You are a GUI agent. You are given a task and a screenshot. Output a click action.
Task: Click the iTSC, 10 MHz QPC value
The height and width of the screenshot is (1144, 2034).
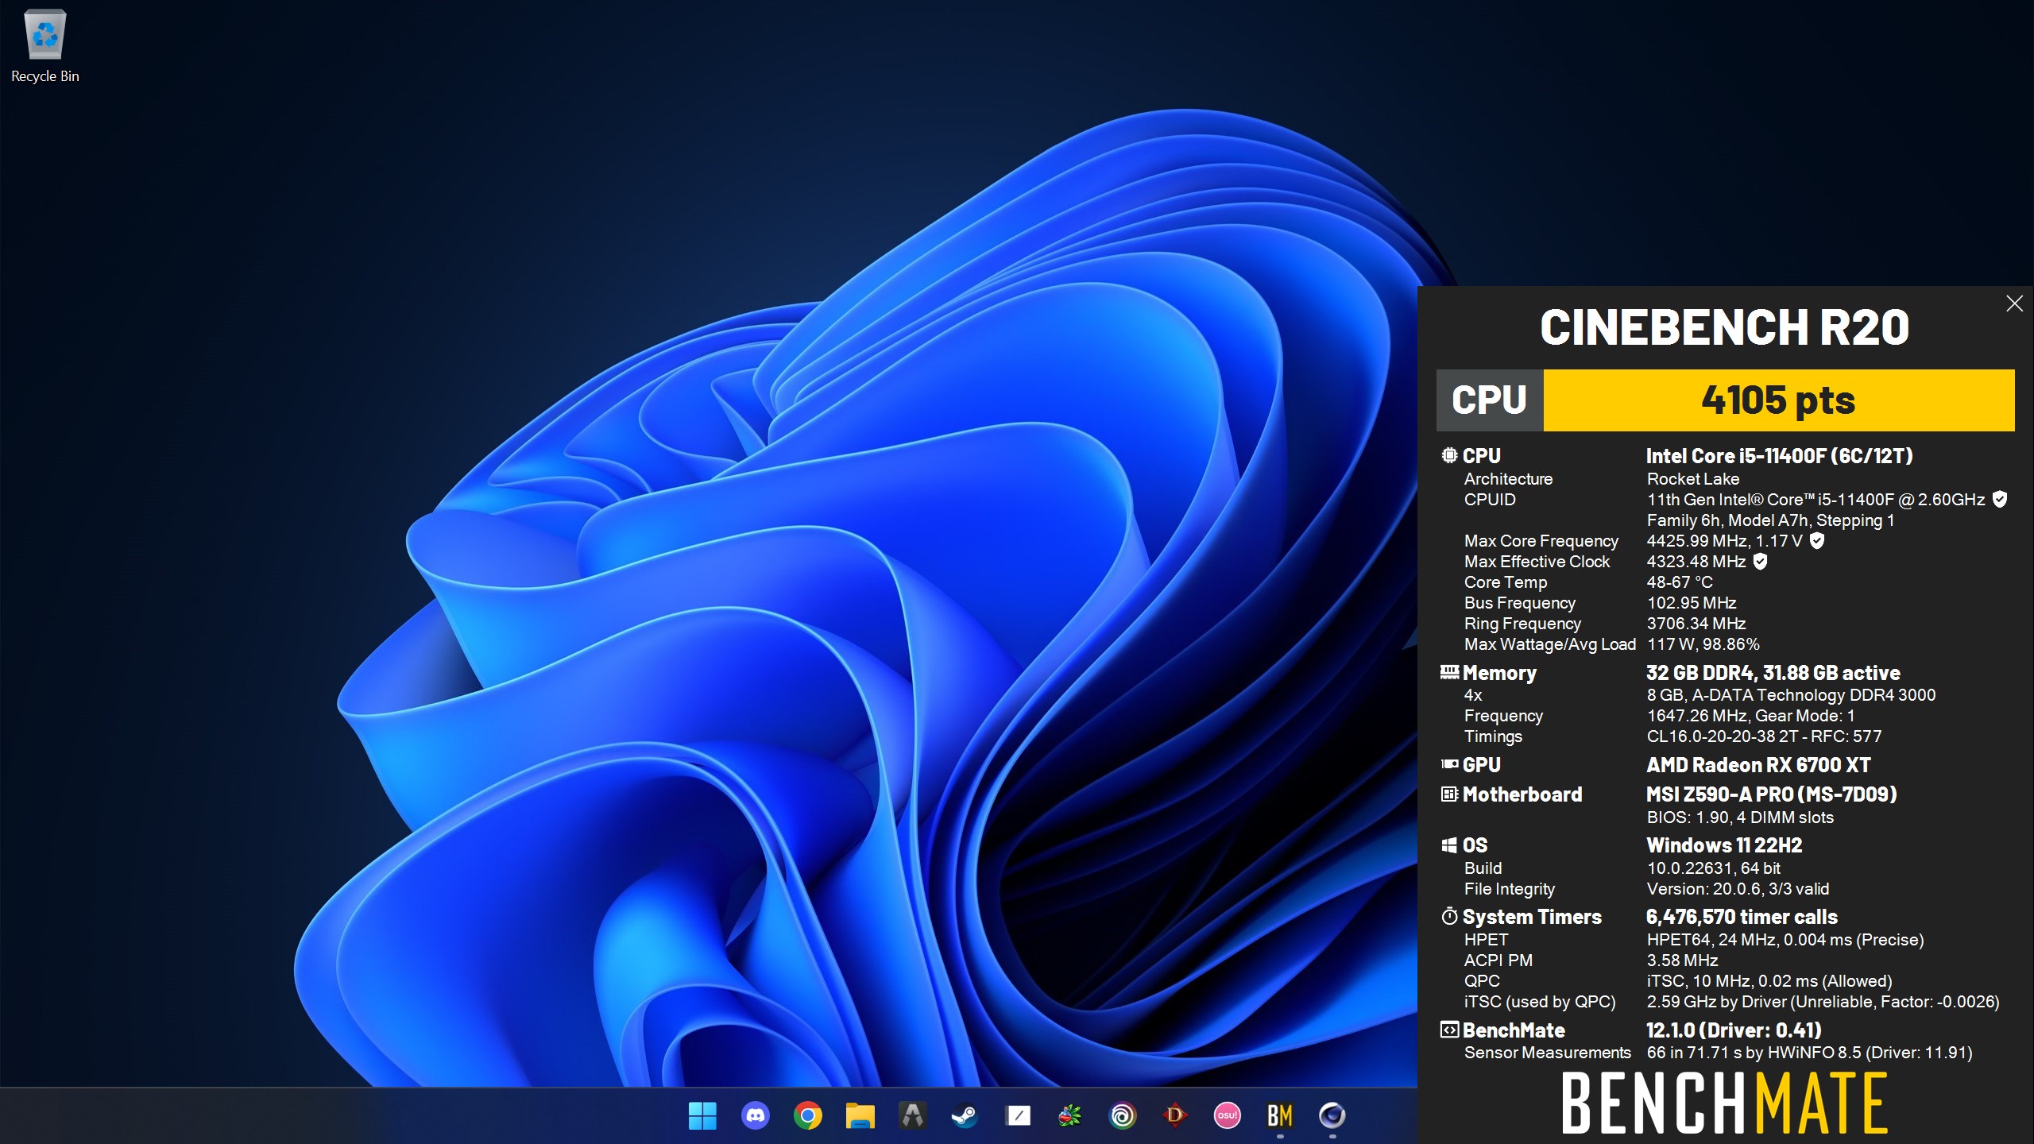click(1769, 981)
